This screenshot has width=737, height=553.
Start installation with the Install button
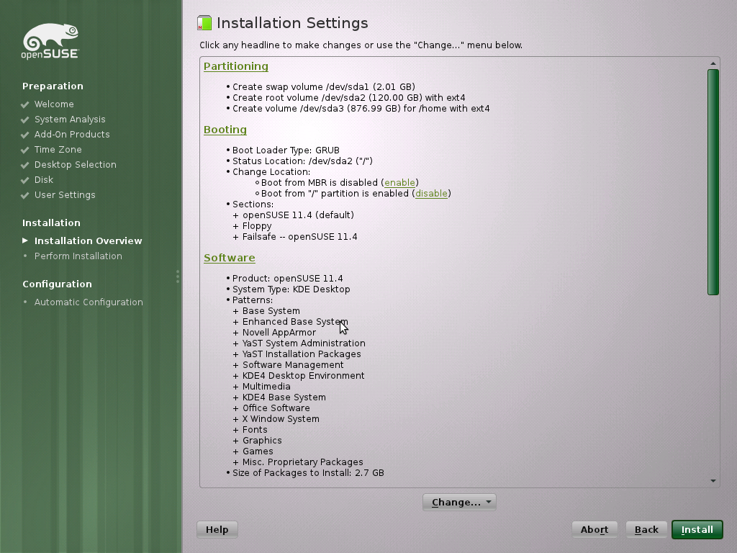click(697, 529)
